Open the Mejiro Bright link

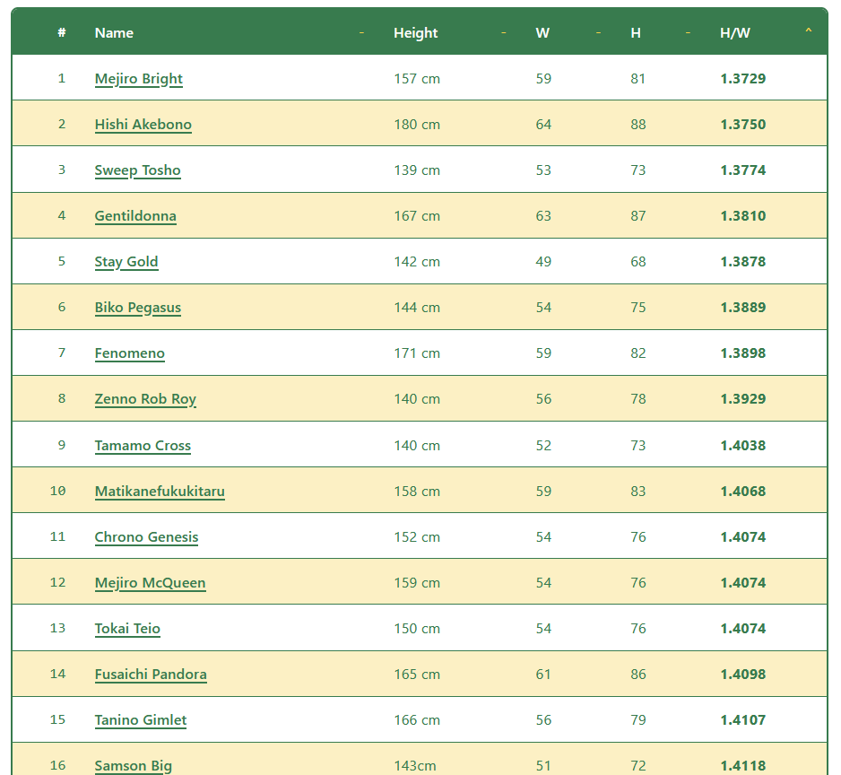pos(139,79)
